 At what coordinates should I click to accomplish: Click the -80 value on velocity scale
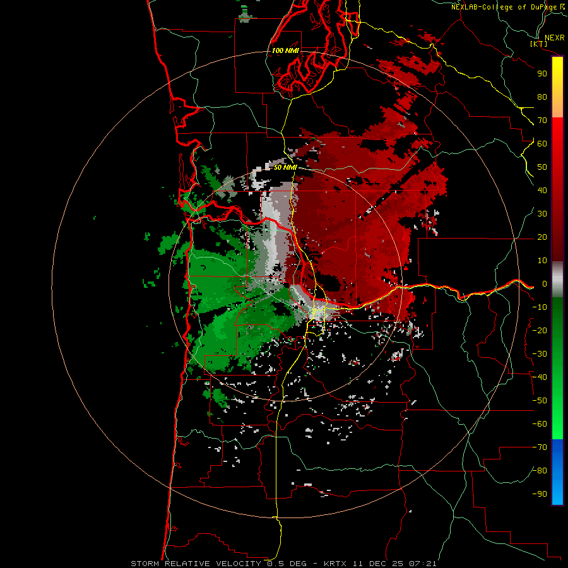pyautogui.click(x=540, y=471)
